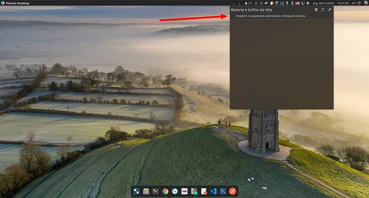Launch Postman orange icon in dock

coord(233,191)
